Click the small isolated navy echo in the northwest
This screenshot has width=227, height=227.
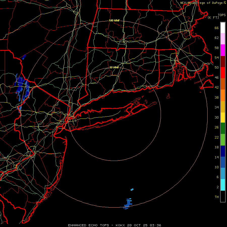(24, 57)
